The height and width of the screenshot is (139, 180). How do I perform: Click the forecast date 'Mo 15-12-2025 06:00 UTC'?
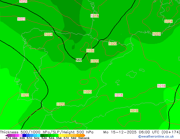tap(132, 132)
